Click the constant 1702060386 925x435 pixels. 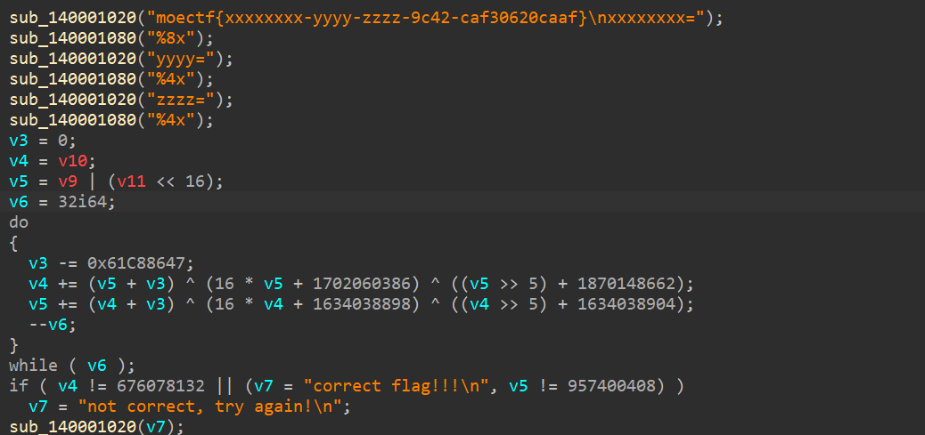[361, 284]
